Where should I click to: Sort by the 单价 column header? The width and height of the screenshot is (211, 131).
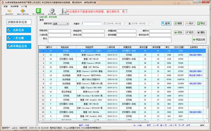[169, 47]
